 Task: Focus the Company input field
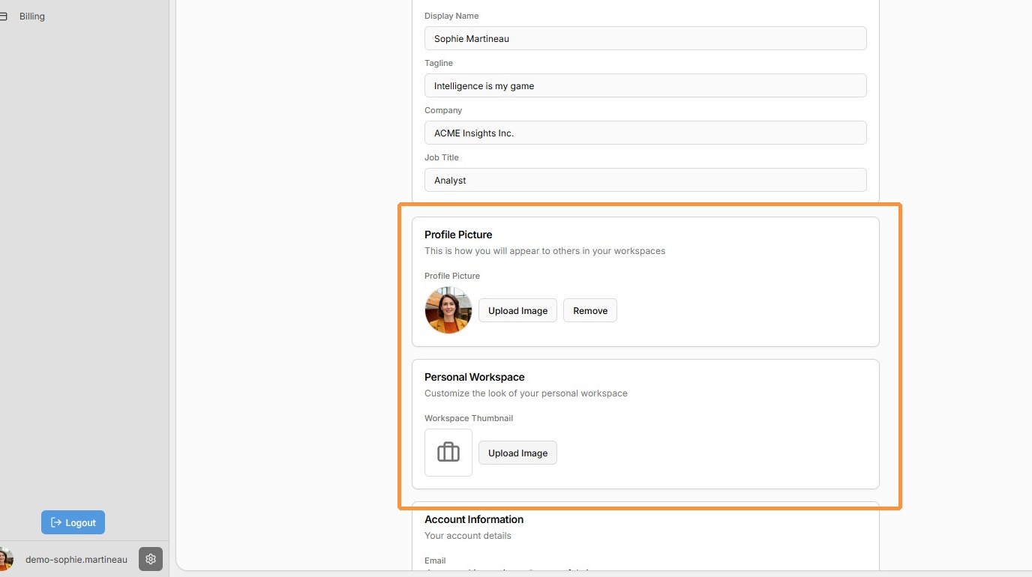tap(646, 133)
